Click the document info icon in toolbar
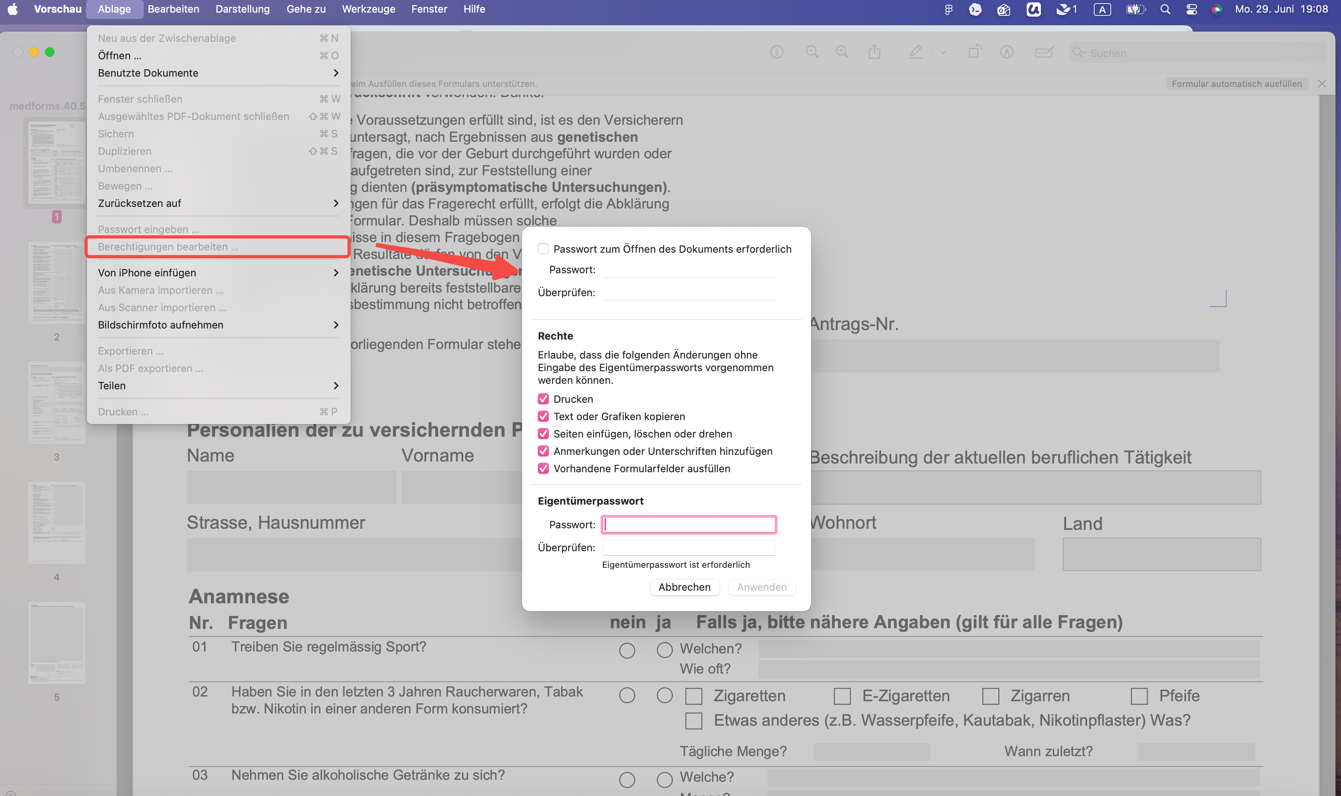Screen dimensions: 1341x796 (777, 52)
